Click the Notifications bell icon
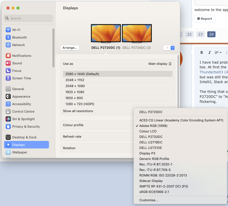 click(8, 56)
